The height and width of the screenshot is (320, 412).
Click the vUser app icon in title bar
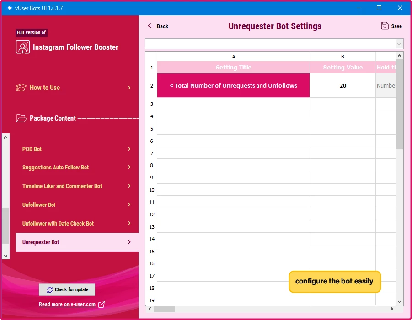[10, 8]
